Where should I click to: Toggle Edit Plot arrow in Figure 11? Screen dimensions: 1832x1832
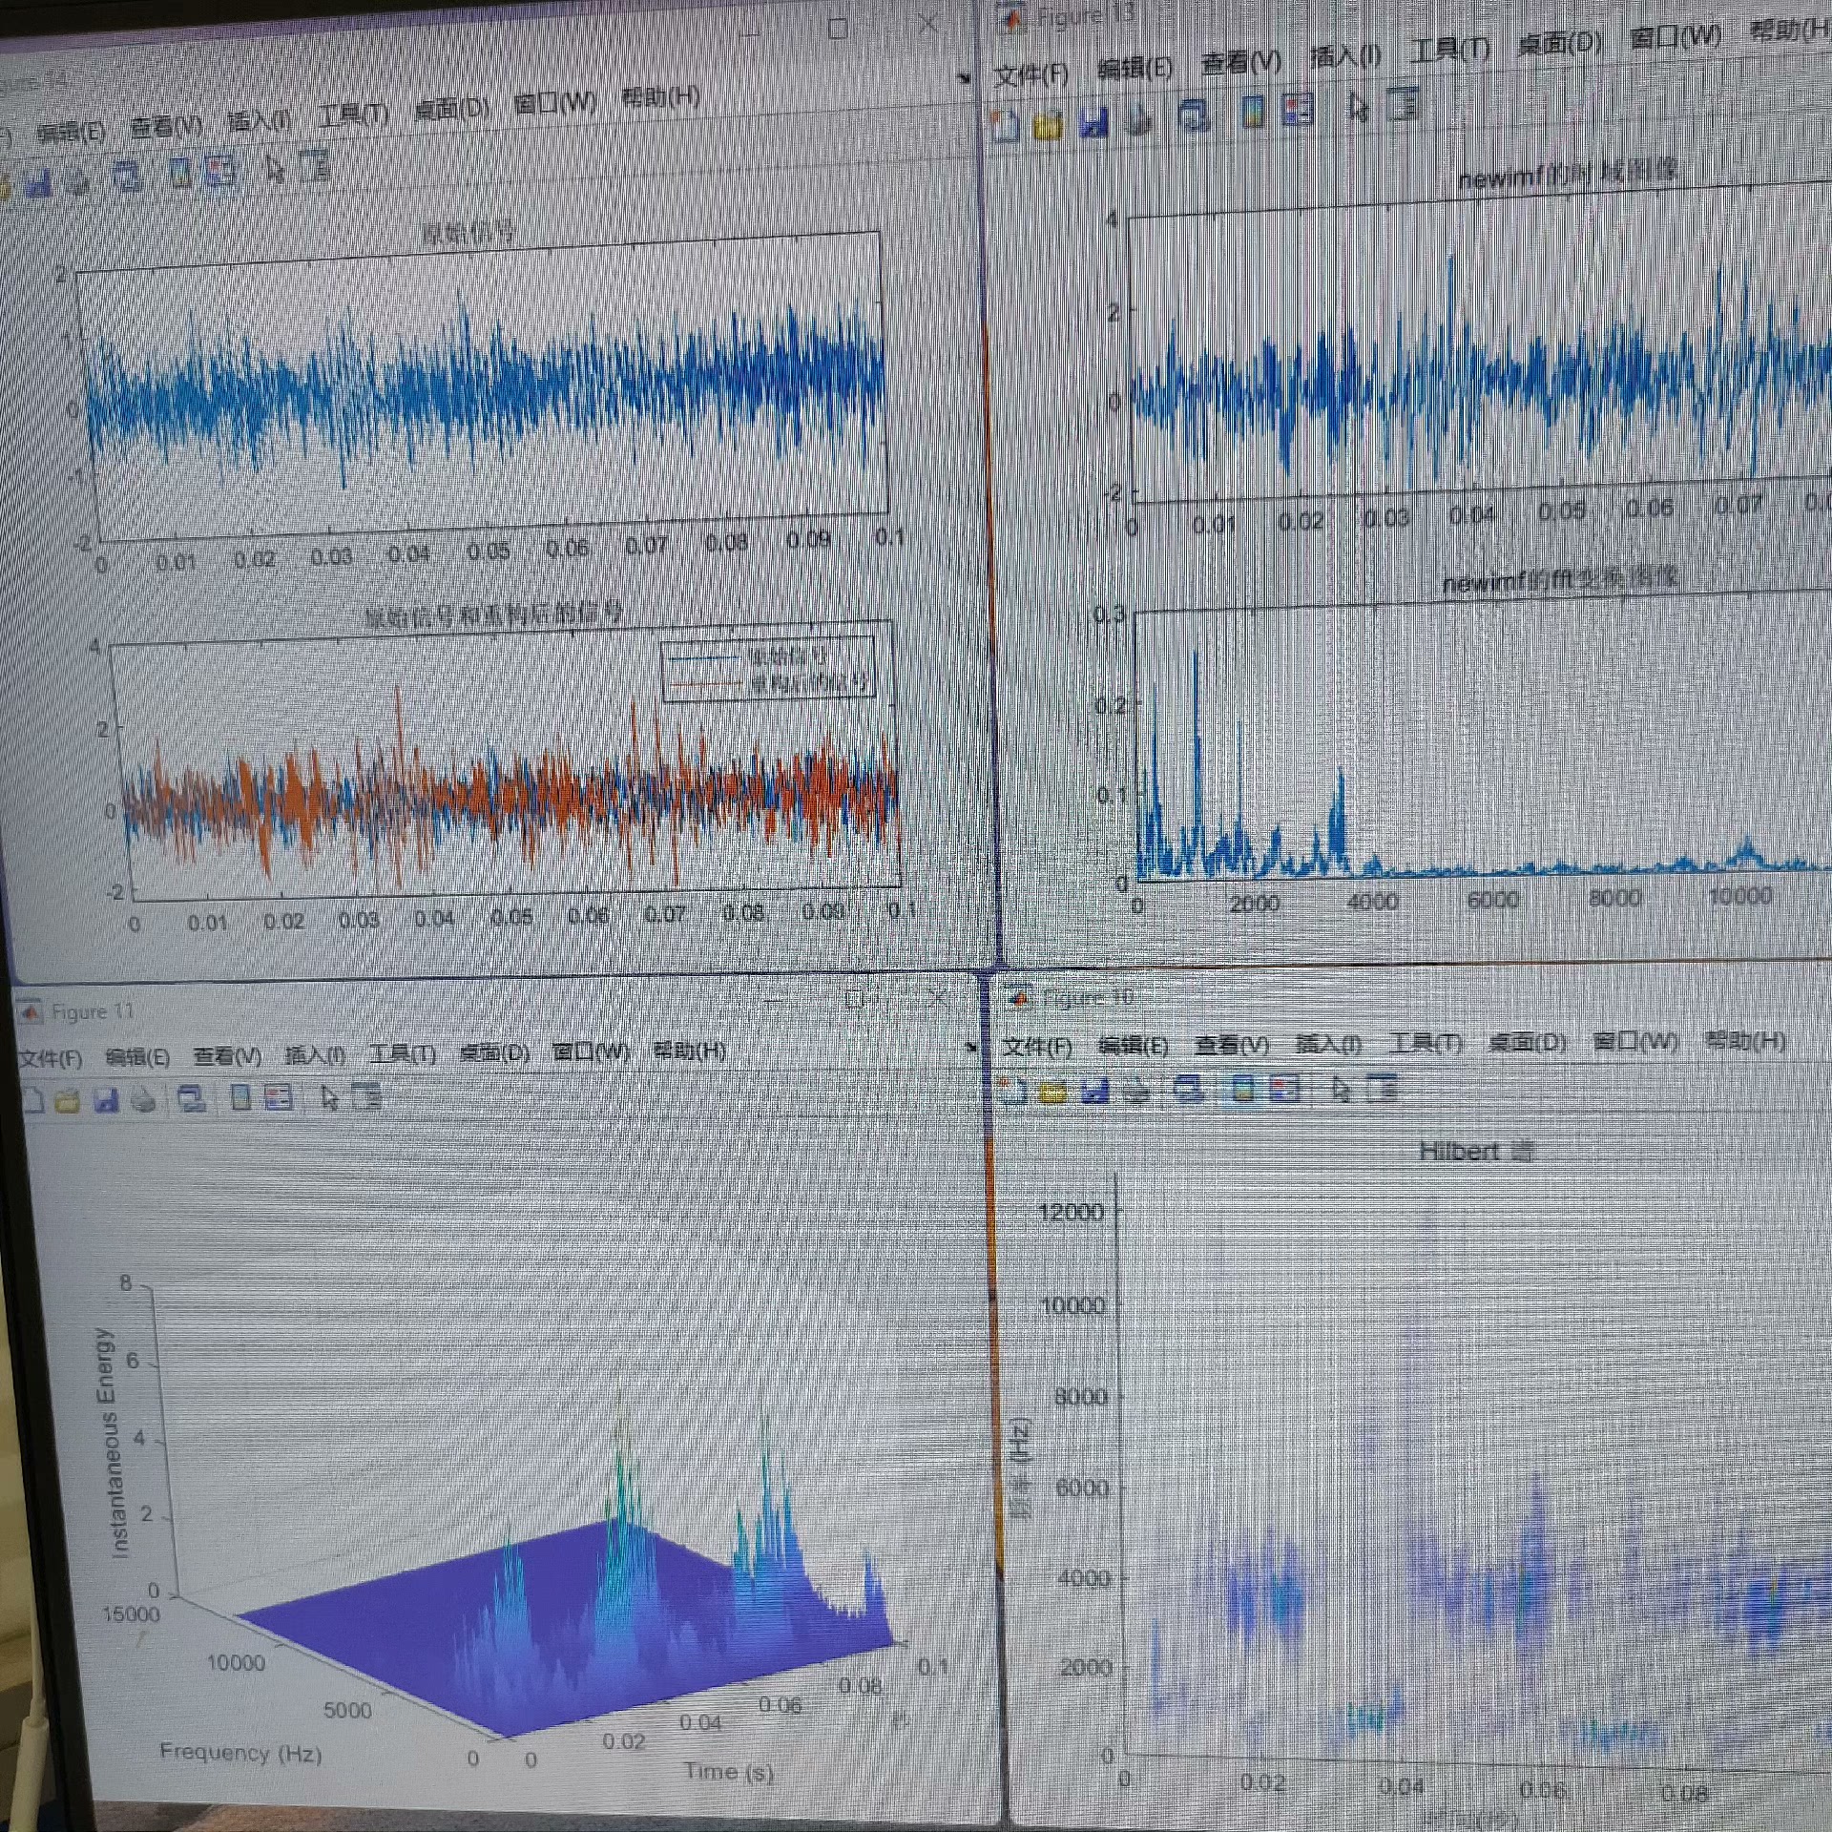(329, 1098)
